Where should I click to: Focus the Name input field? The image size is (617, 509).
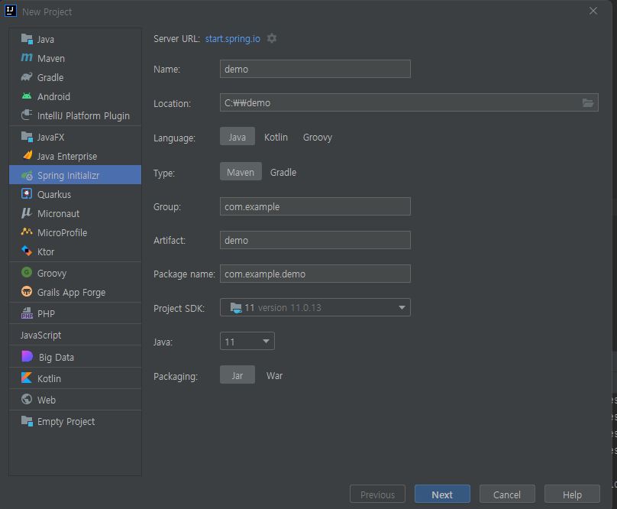pos(315,69)
